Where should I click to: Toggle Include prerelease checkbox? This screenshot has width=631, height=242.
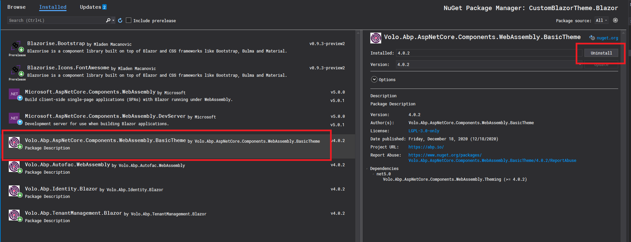(129, 21)
